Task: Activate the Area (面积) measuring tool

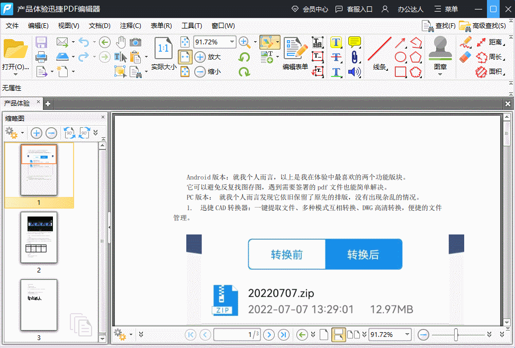Action: (x=495, y=71)
